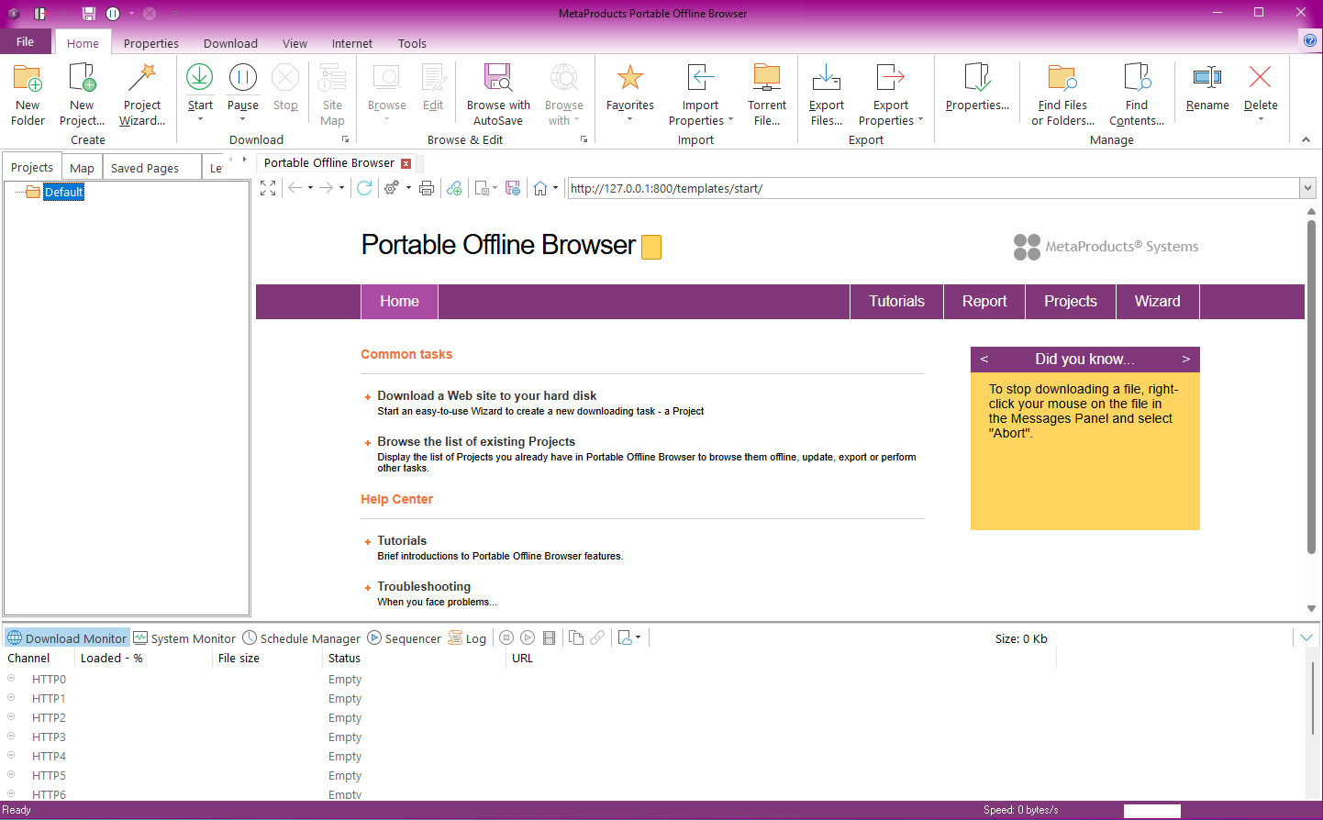The height and width of the screenshot is (820, 1323).
Task: Expand the back navigation history arrow
Action: [x=310, y=188]
